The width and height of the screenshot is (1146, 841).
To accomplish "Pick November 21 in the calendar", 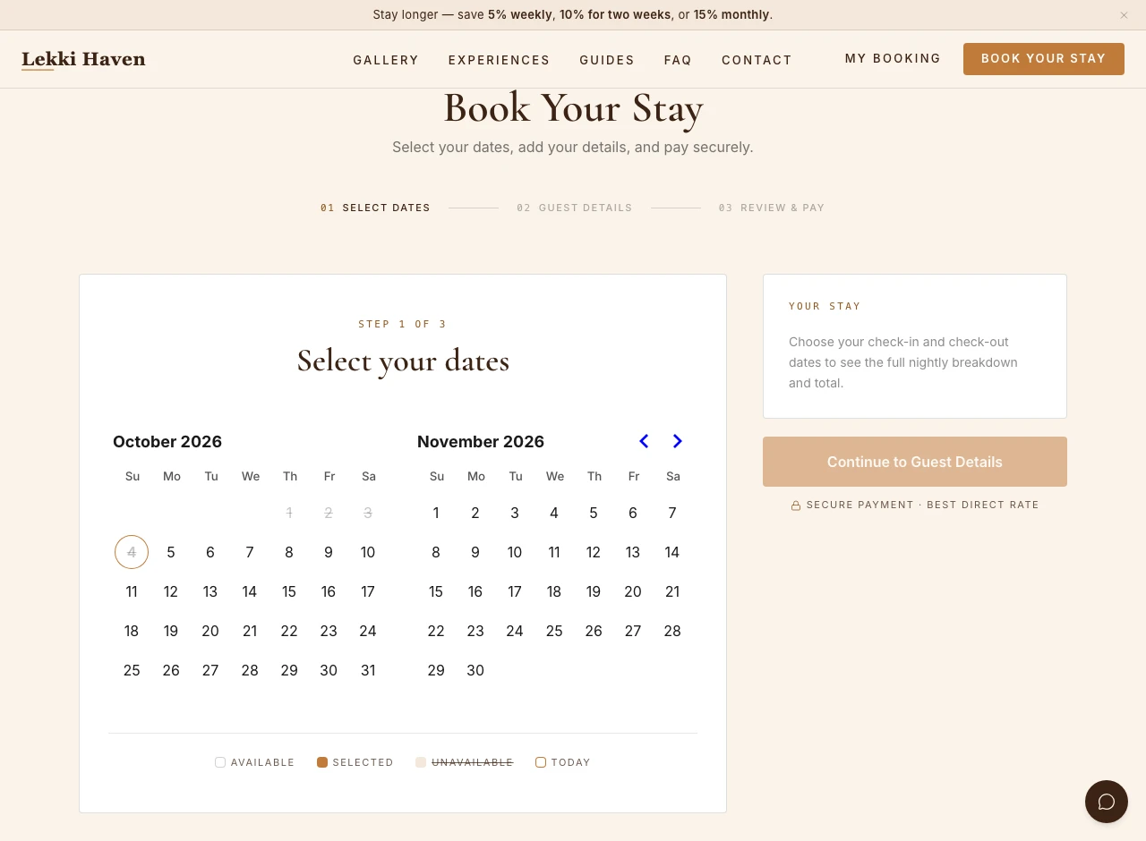I will 672,591.
